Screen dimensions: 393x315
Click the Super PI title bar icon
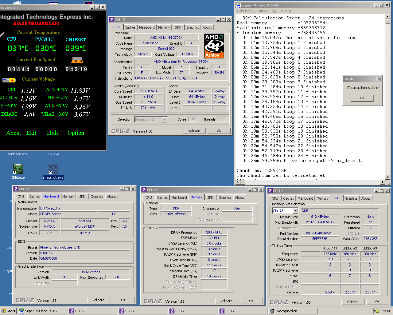click(x=239, y=5)
